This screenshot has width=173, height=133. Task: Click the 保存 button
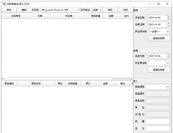(9, 10)
